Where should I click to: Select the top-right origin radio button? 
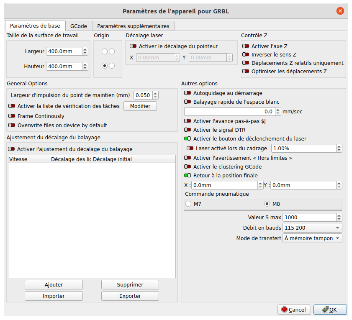(x=112, y=51)
